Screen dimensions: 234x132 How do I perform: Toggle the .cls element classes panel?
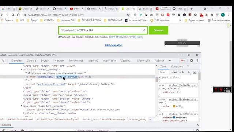182,72
